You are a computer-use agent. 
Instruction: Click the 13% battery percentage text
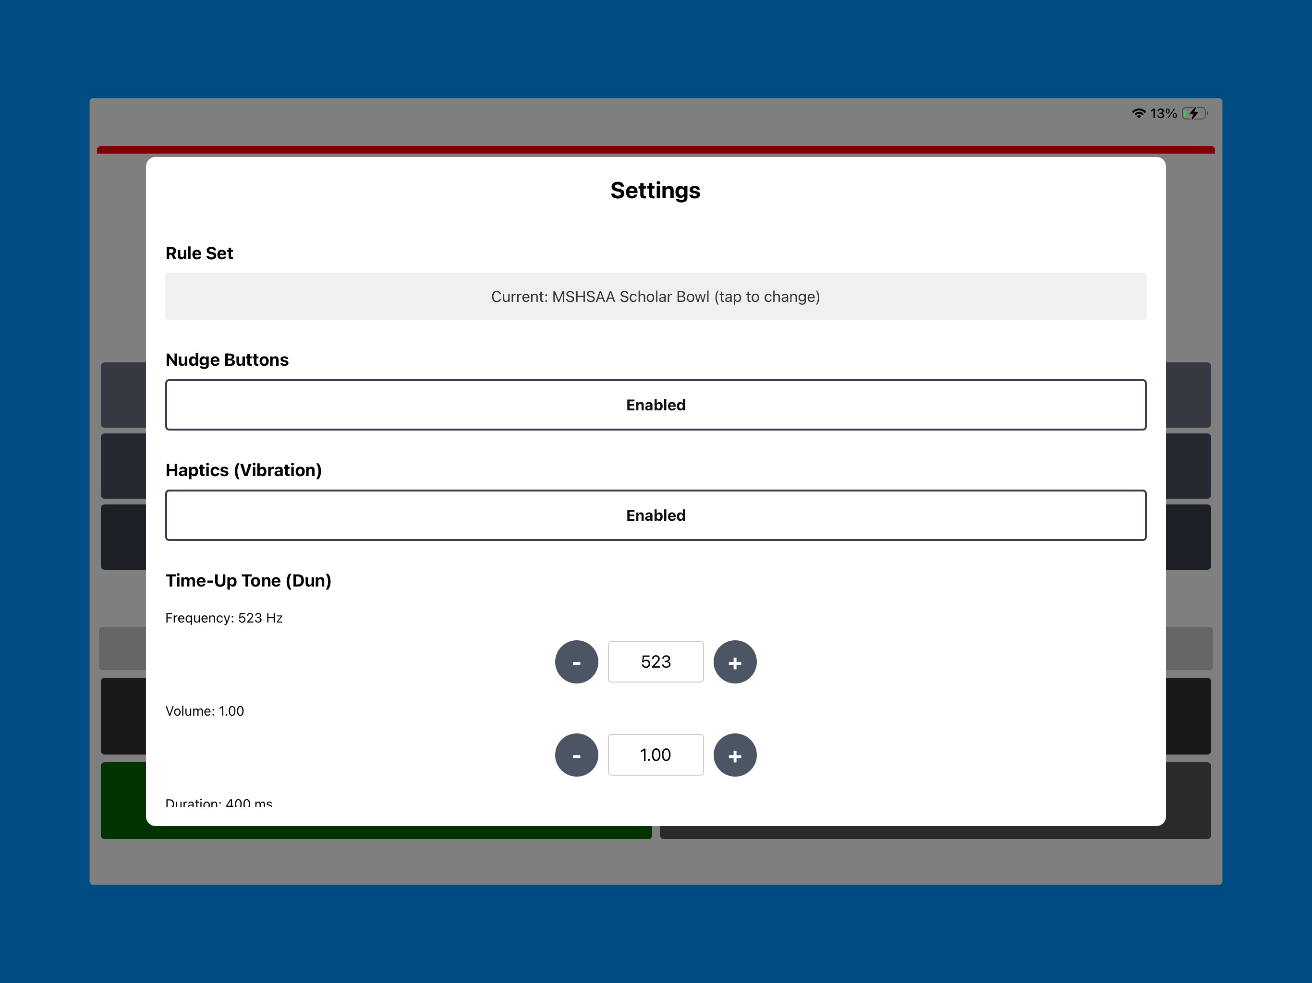pyautogui.click(x=1163, y=113)
